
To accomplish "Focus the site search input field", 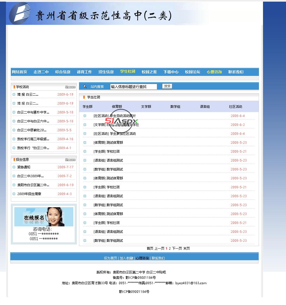I will click(x=133, y=87).
